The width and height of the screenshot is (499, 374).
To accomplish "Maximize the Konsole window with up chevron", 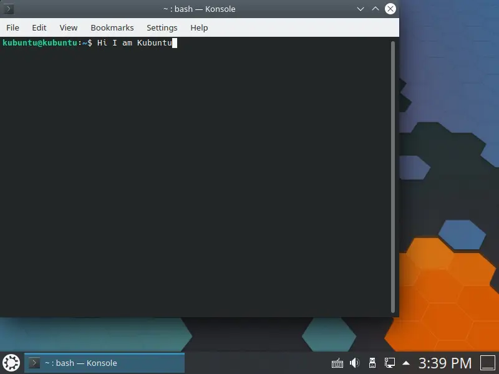I will pos(375,9).
